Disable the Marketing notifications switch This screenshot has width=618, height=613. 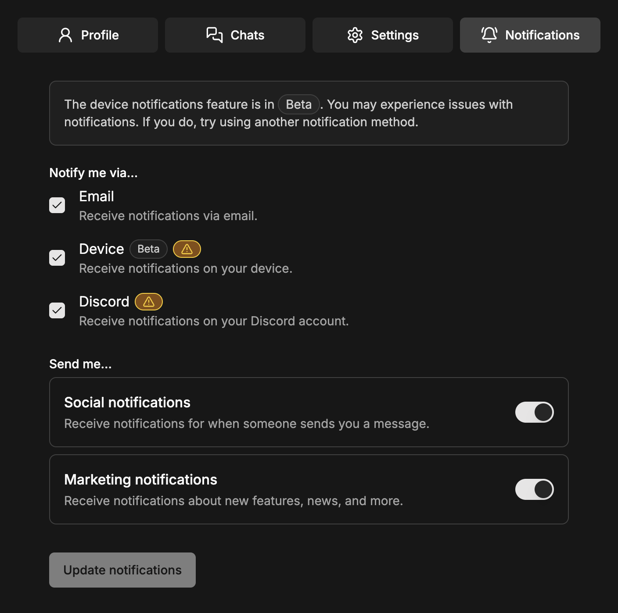click(x=534, y=489)
